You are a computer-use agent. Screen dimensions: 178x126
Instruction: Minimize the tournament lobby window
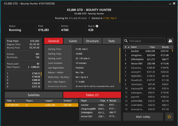[170, 4]
